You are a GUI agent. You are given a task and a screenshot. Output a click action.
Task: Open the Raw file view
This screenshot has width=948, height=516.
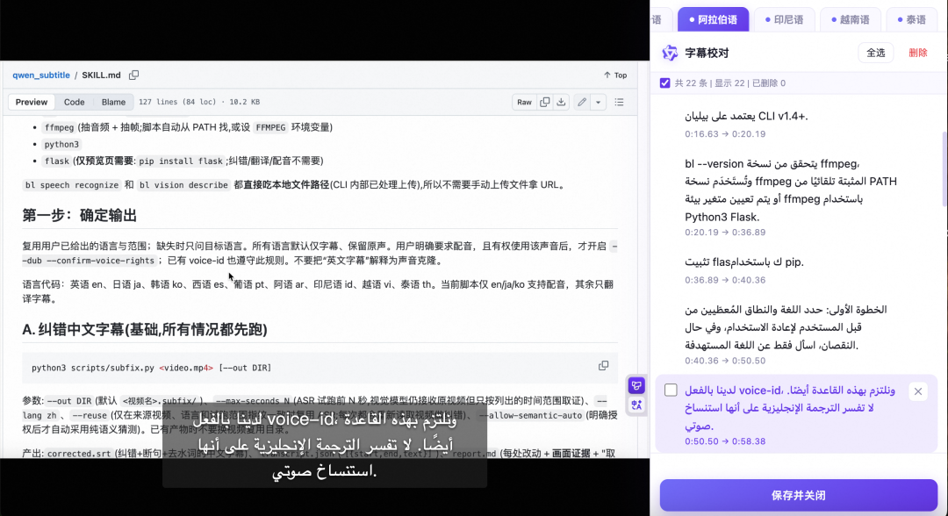(x=524, y=102)
